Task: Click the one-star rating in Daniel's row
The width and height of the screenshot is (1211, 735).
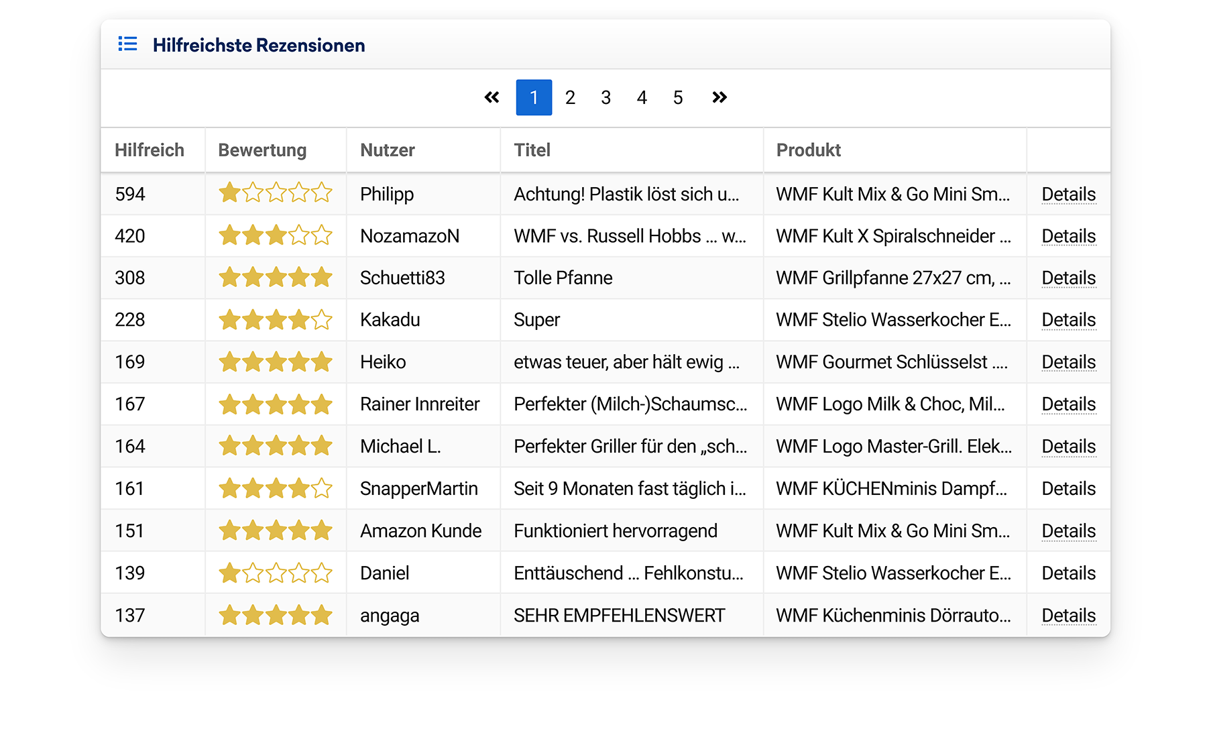Action: coord(275,573)
